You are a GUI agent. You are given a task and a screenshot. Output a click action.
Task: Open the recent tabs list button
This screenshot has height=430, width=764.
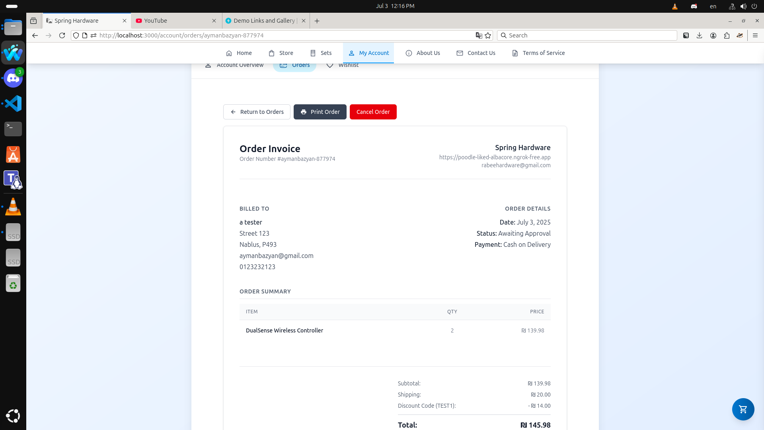tap(33, 21)
